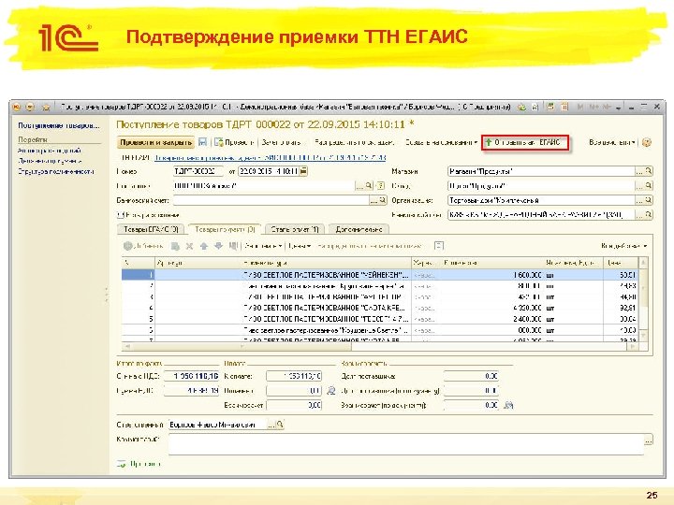The height and width of the screenshot is (505, 674).
Task: Click the Проведен status link at bottom
Action: pos(145,464)
